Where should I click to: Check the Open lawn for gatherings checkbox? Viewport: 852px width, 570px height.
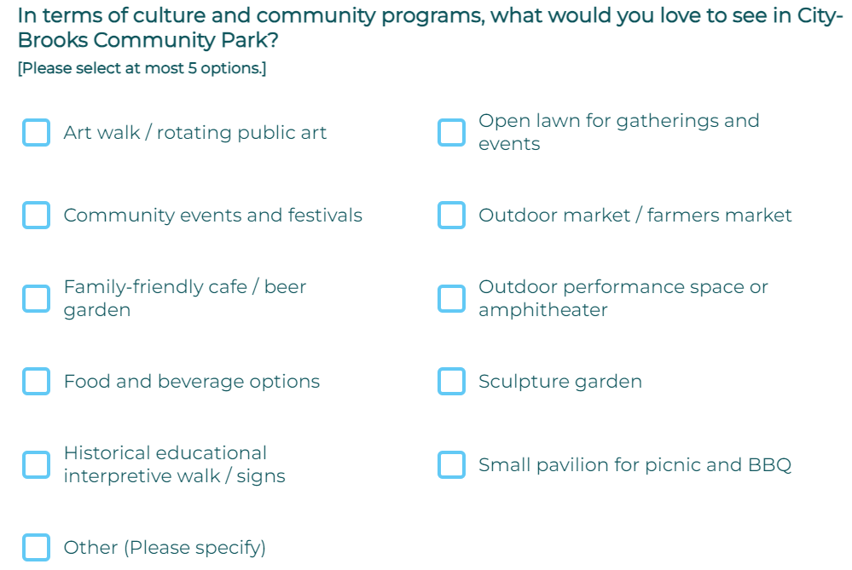451,133
